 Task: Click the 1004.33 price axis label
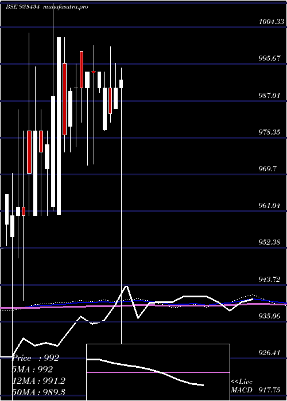272,22
